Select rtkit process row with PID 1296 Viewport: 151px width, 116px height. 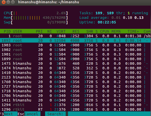pyautogui.click(x=75, y=109)
